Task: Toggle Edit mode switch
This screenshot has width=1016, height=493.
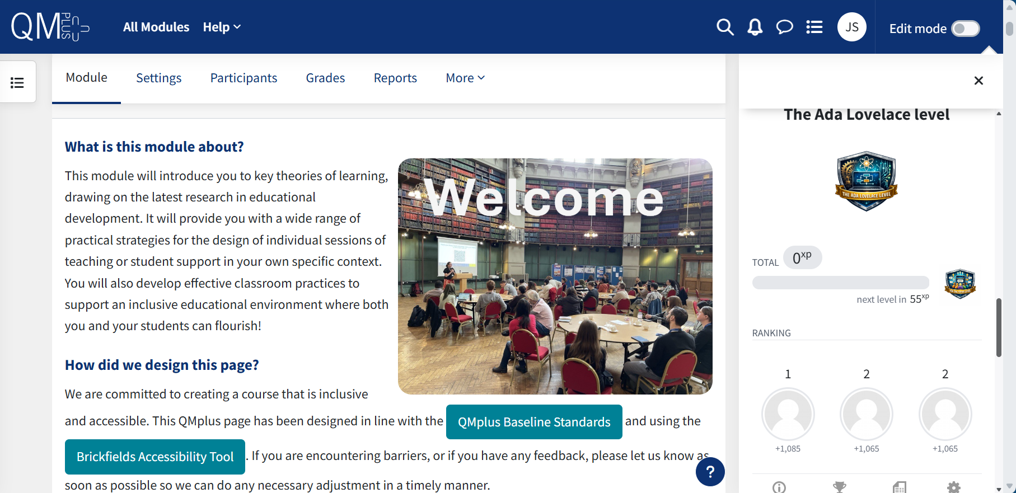Action: [x=966, y=29]
